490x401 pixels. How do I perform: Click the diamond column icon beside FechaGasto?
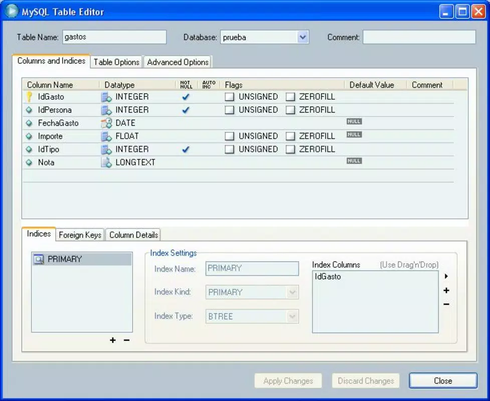pyautogui.click(x=29, y=123)
